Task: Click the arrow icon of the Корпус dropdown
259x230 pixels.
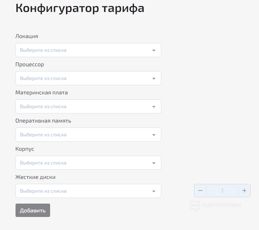Action: coord(154,163)
